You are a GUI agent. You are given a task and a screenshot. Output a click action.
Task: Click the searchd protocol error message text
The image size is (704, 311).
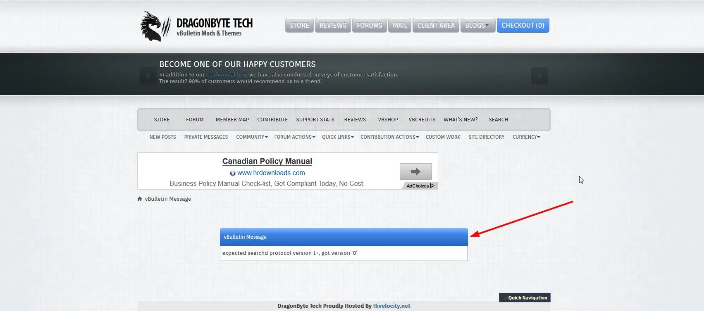coord(290,253)
